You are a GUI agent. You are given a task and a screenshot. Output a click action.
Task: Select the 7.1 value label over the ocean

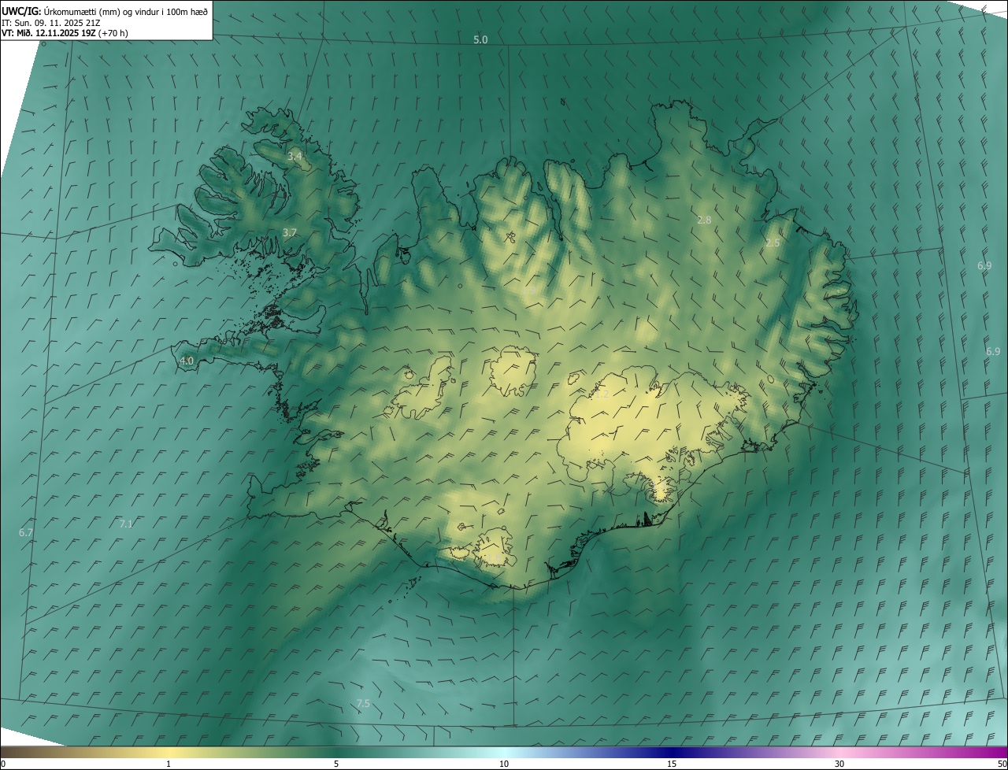click(x=127, y=524)
